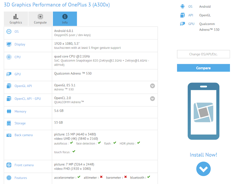The height and width of the screenshot is (184, 235).
Task: Click the phone illustration thumbnail
Action: coord(203,111)
